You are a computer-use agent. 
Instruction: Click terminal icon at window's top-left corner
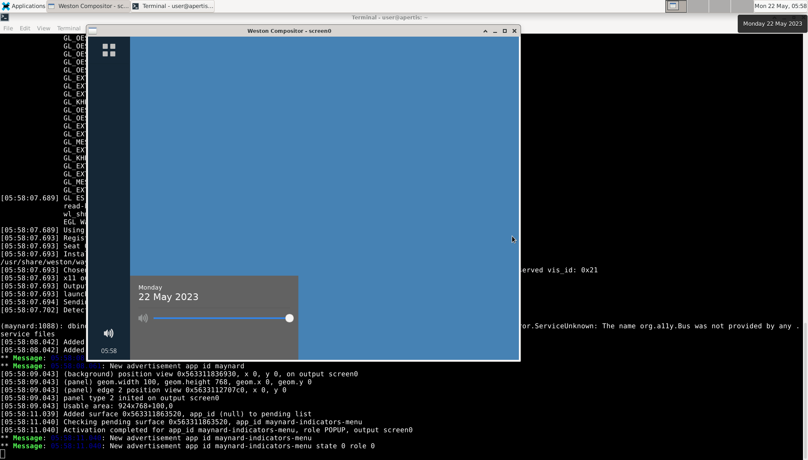coord(5,17)
